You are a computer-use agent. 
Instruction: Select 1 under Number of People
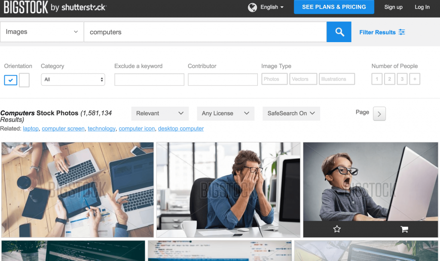pyautogui.click(x=376, y=79)
